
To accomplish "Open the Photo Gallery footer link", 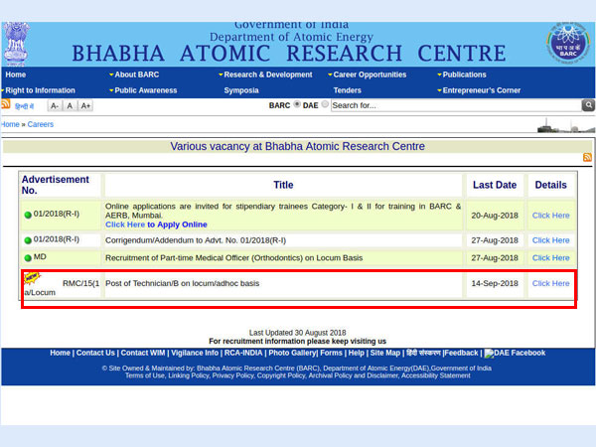I will (292, 353).
